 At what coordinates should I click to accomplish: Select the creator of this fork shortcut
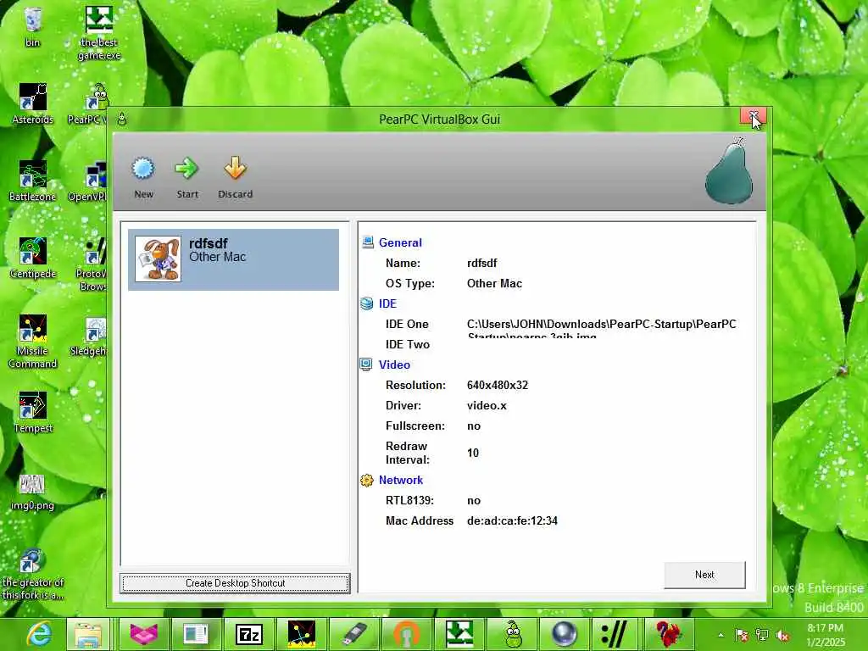(x=33, y=574)
